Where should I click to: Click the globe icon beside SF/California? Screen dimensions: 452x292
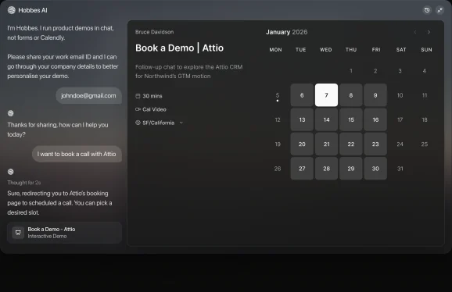138,123
